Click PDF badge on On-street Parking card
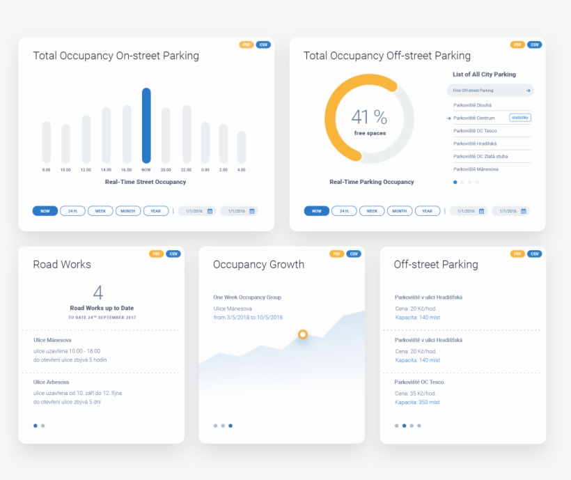This screenshot has width=571, height=480. [246, 45]
